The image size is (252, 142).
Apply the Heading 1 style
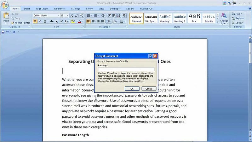tap(165, 18)
